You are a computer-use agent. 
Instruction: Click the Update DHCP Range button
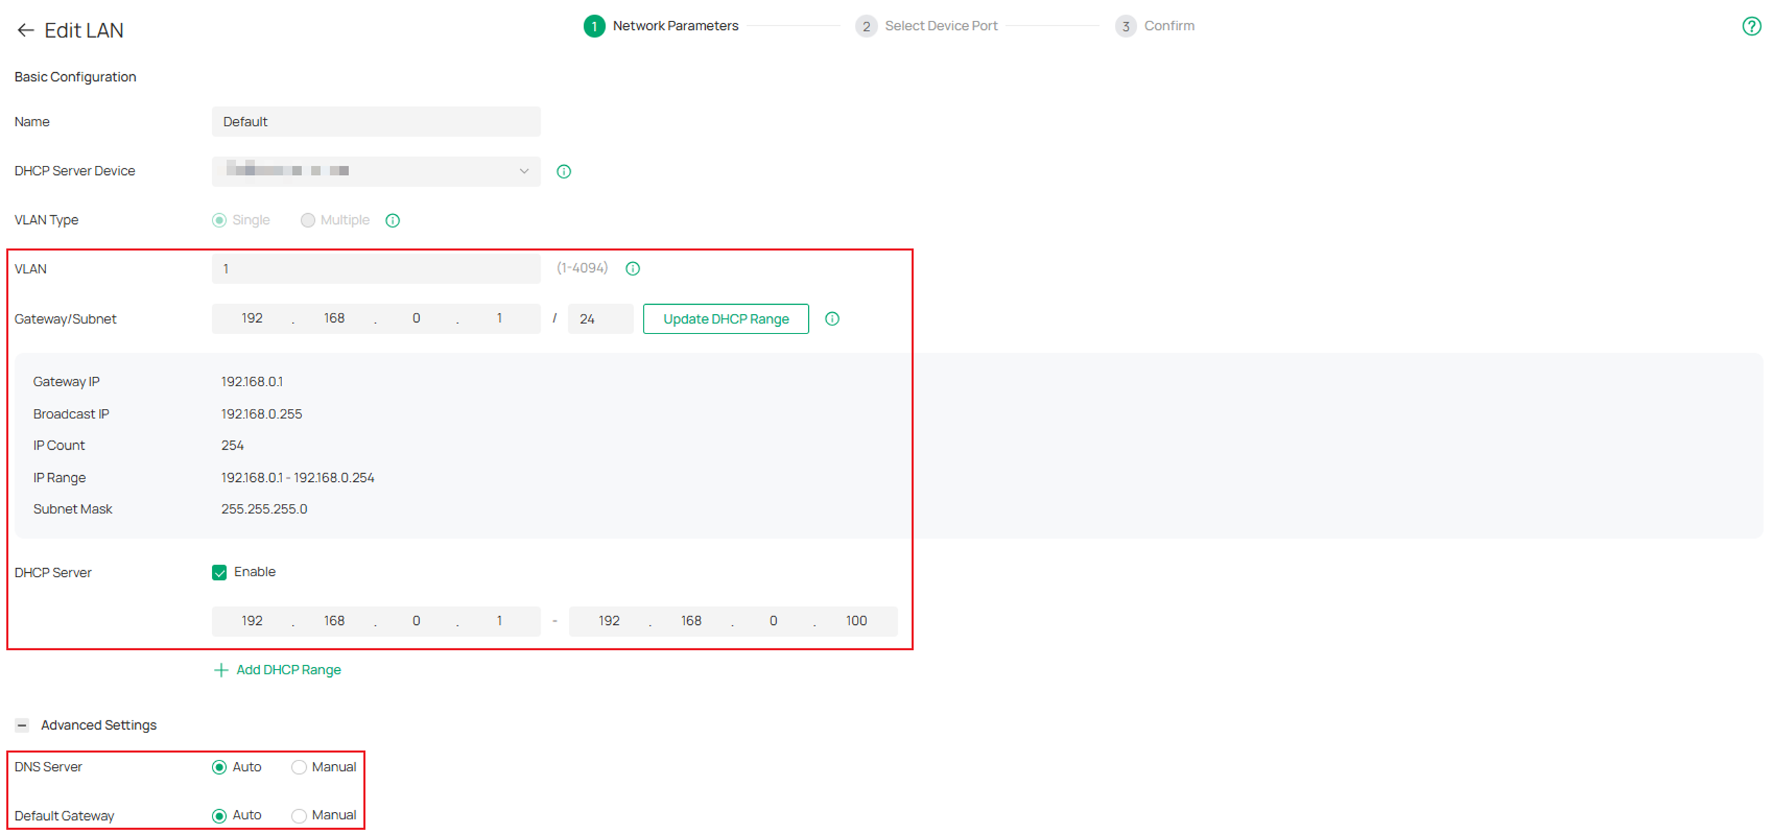click(x=726, y=319)
